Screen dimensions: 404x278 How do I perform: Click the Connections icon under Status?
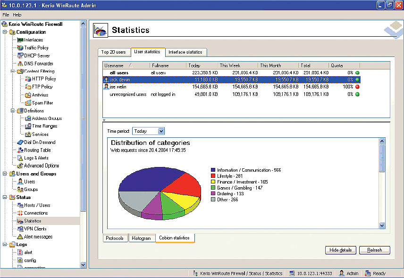(20, 213)
